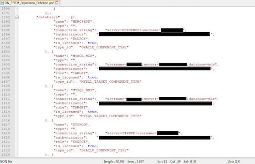
Task: Click the Ln : 93 status entry
Action: (162, 162)
